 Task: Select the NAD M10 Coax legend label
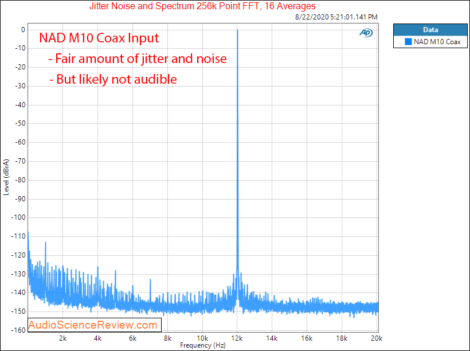(x=437, y=42)
